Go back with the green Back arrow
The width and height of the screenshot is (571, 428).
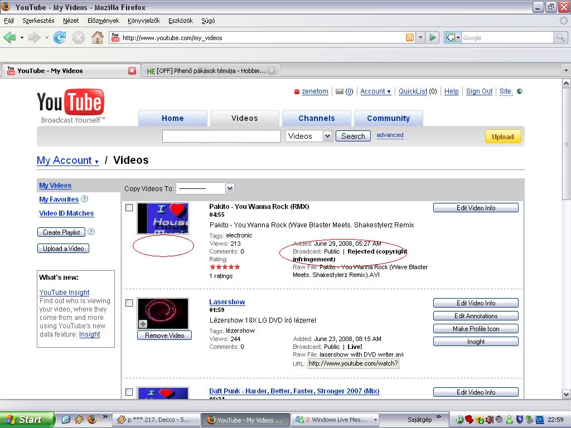10,37
